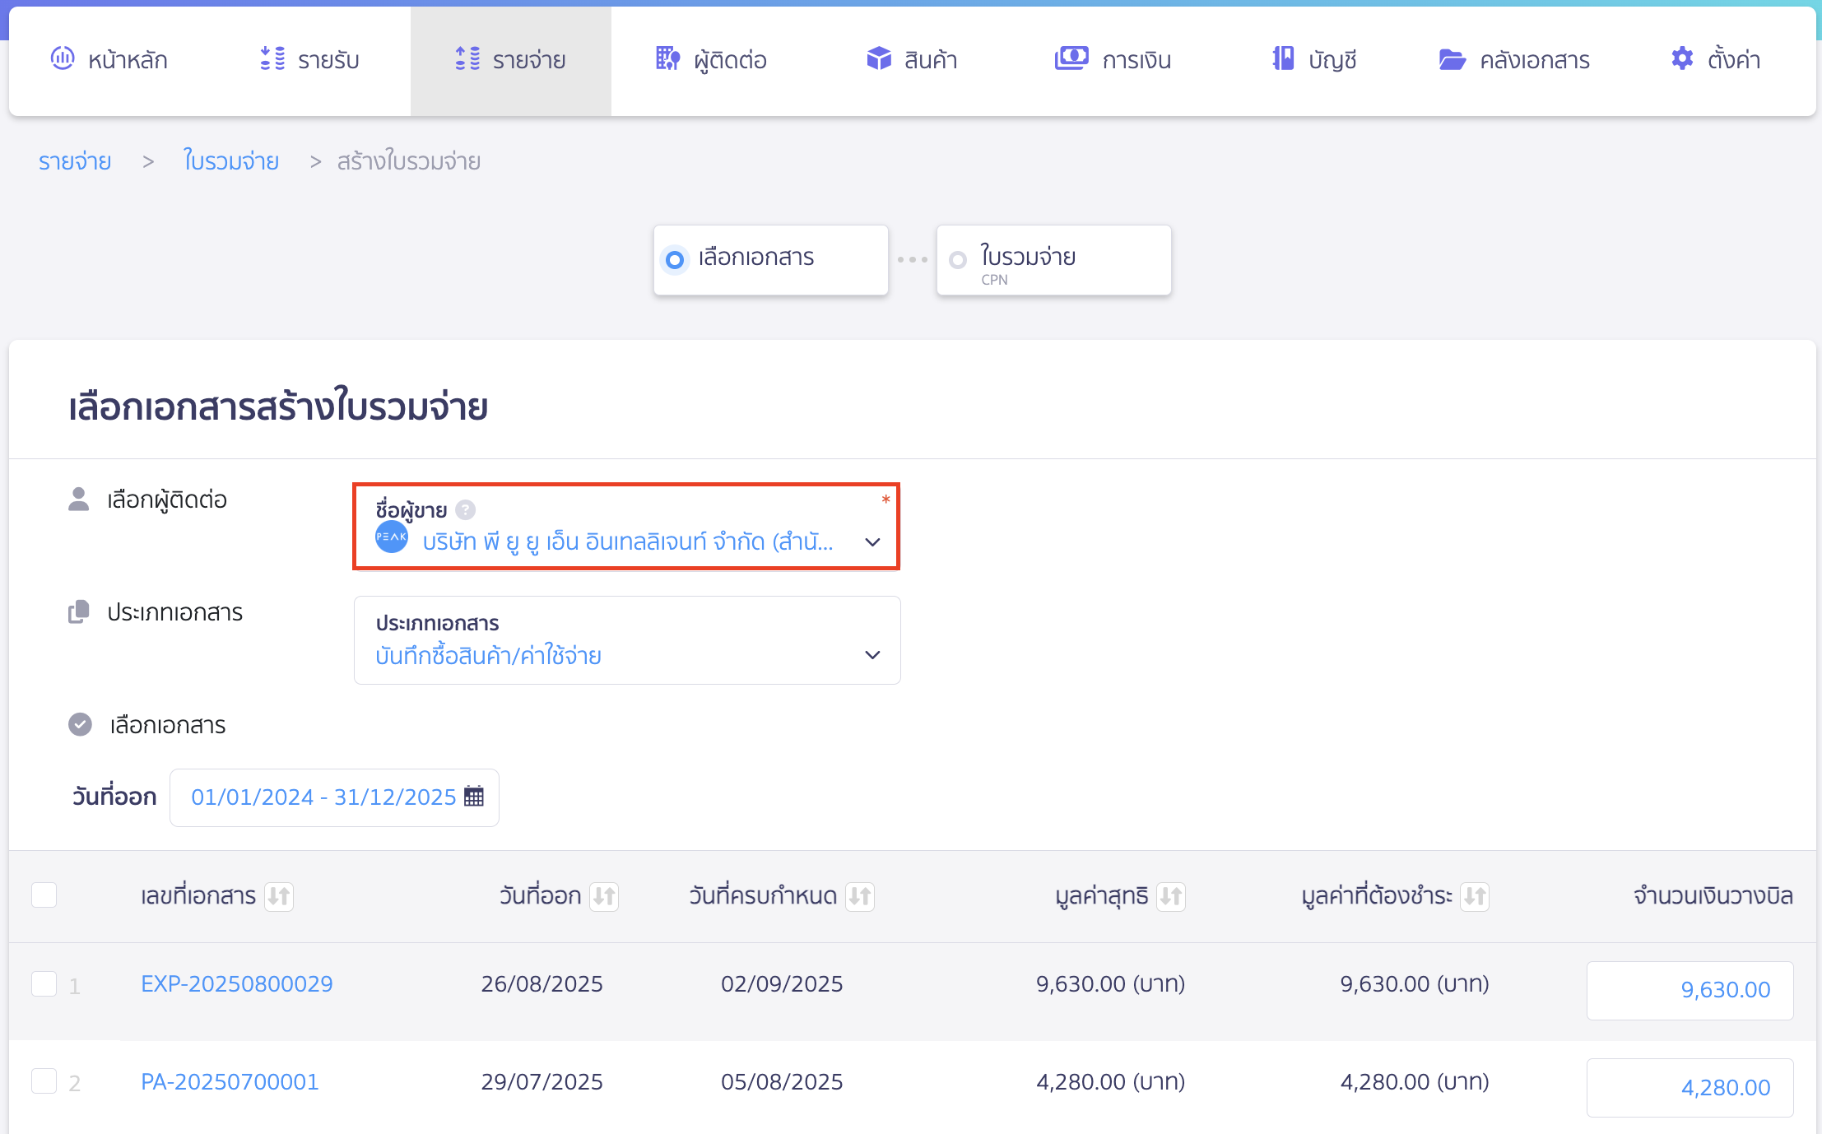The image size is (1822, 1134).
Task: Click due date 02/09/2025 cell
Action: 782,983
